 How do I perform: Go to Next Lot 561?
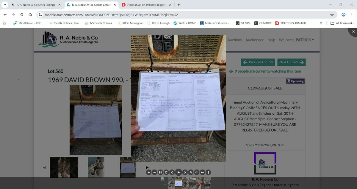click(292, 62)
